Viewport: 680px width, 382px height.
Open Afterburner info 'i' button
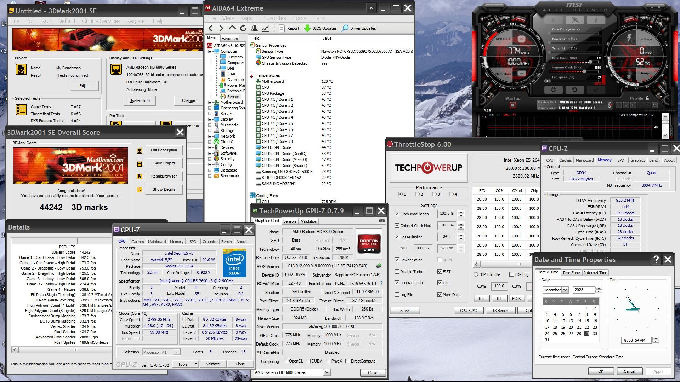(x=596, y=20)
